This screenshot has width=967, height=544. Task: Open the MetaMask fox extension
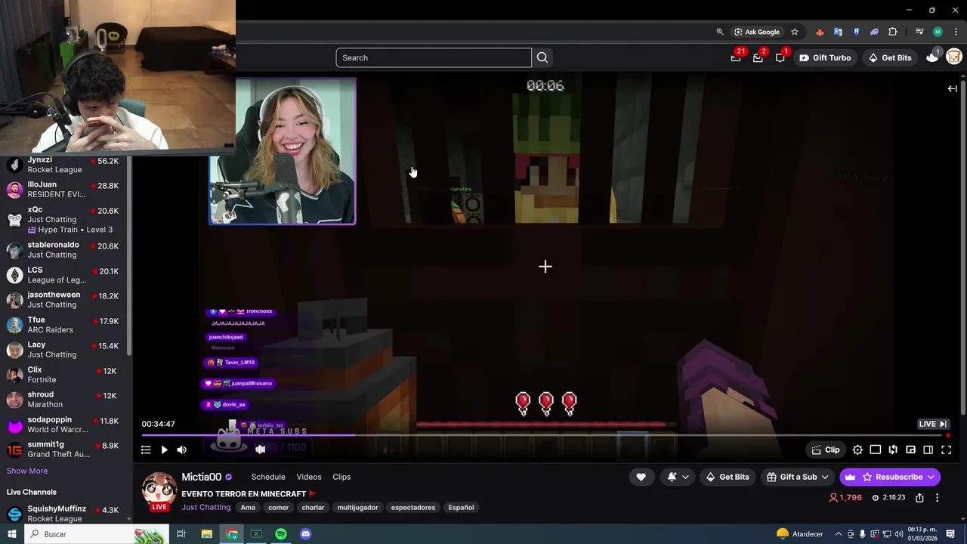point(820,32)
